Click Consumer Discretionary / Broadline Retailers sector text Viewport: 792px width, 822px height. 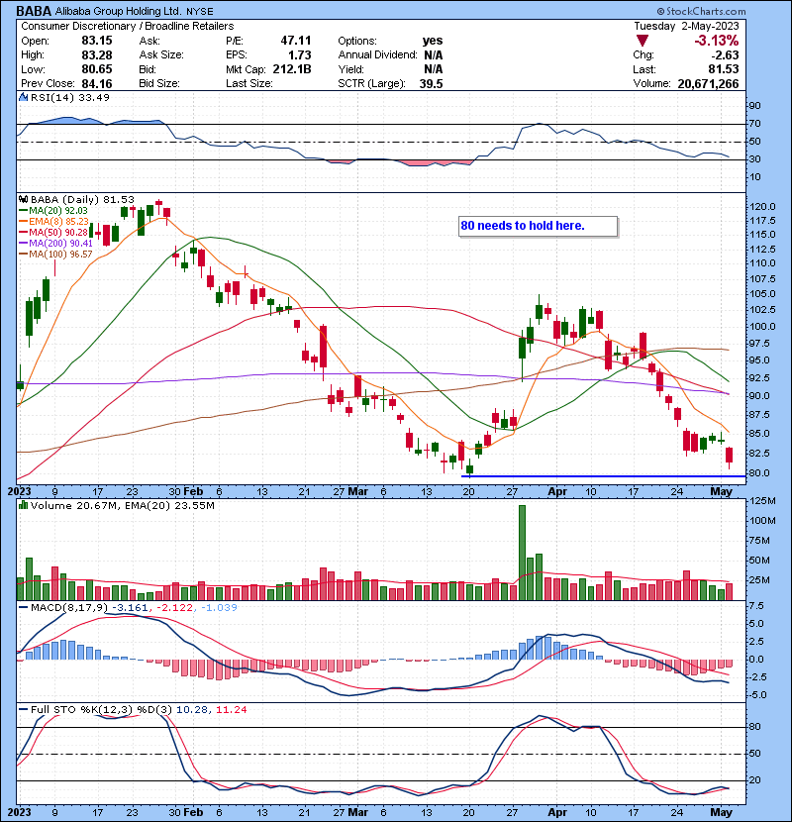pos(128,26)
